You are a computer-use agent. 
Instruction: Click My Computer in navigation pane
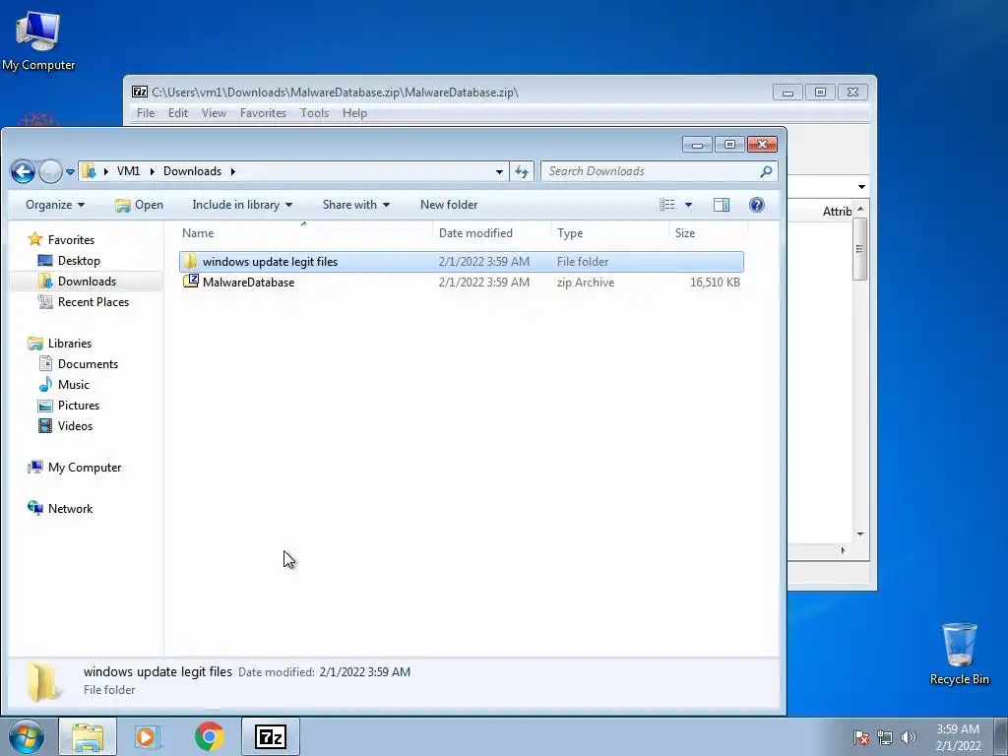[85, 468]
